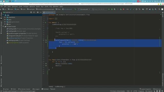The image size is (164, 92).
Task: Expand the manifests folder
Action: pyautogui.click(x=5, y=17)
